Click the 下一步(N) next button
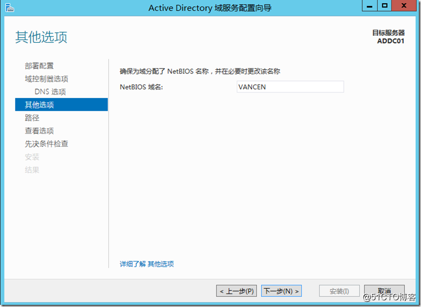The image size is (421, 307). tap(281, 291)
